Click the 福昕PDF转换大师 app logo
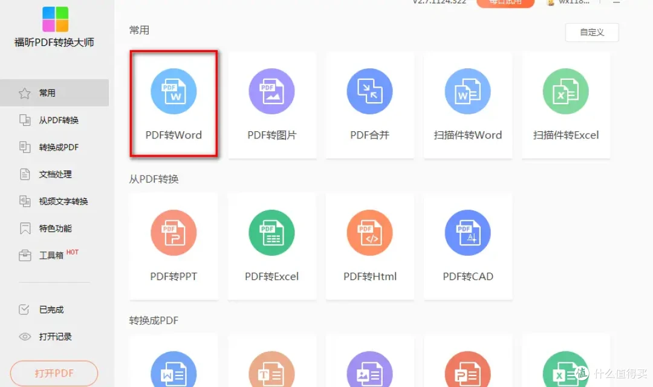 coord(54,27)
